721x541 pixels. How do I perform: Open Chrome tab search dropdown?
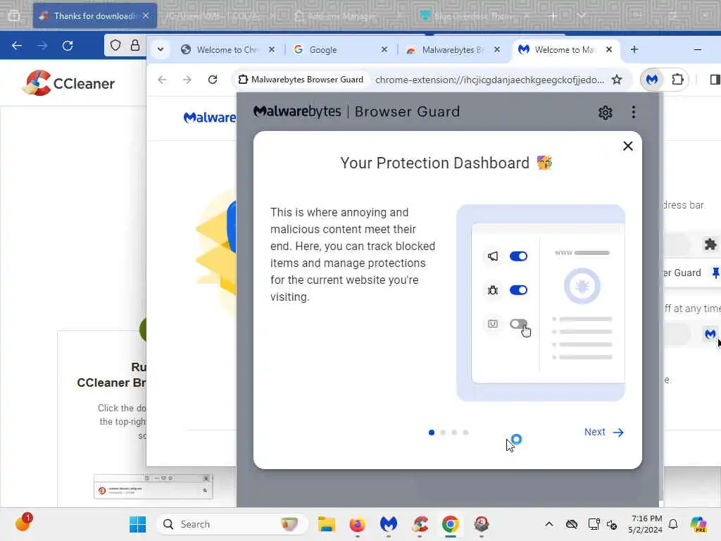click(161, 49)
